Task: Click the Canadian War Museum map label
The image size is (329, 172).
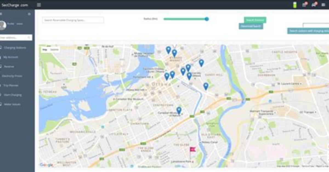Action: pos(129,99)
